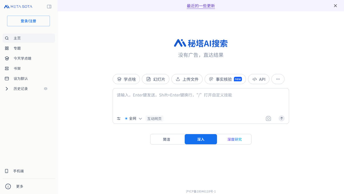
Task: Open the search settings sliders icon
Action: [119, 118]
